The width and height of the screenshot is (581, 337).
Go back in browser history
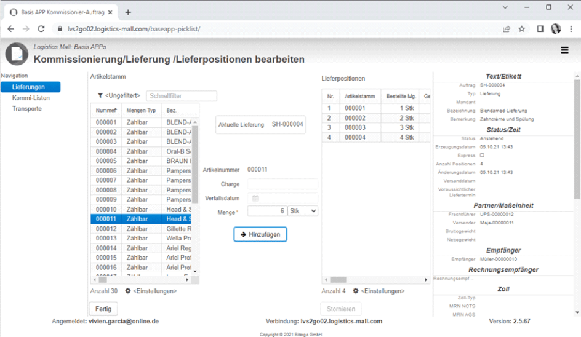pos(10,29)
